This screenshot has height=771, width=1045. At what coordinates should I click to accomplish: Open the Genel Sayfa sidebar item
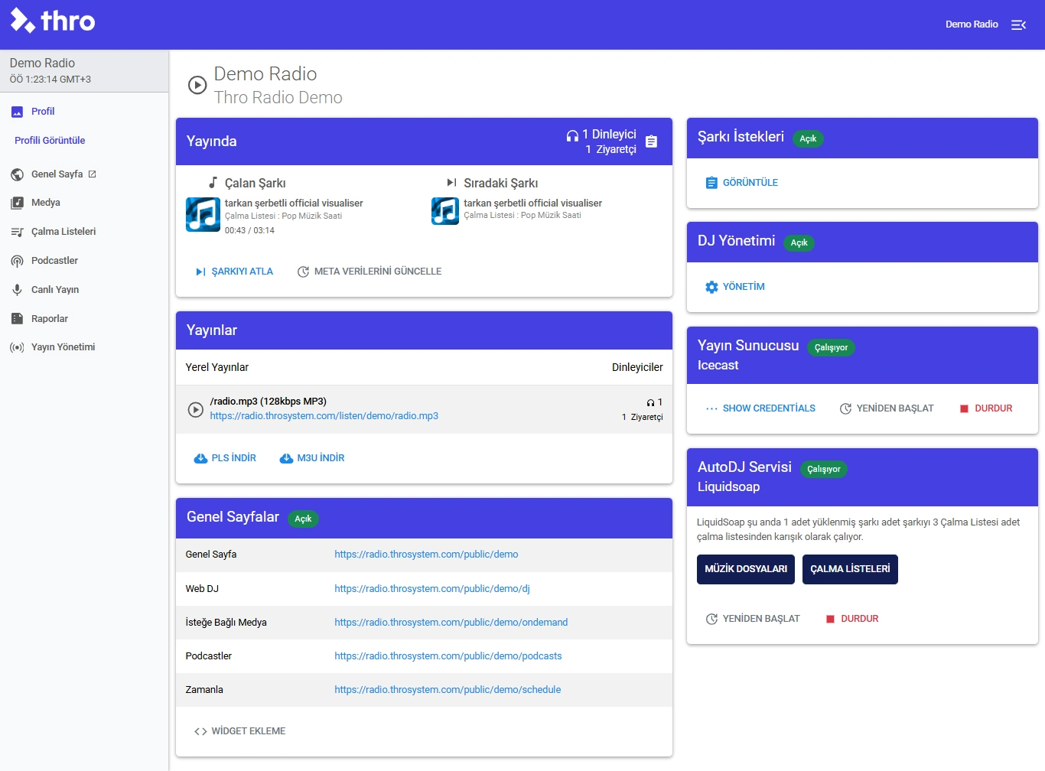[x=84, y=174]
